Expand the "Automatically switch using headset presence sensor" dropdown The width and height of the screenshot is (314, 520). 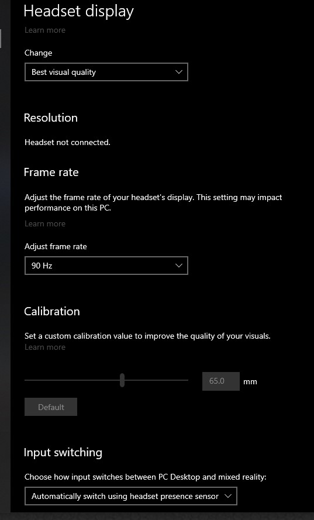coord(130,496)
